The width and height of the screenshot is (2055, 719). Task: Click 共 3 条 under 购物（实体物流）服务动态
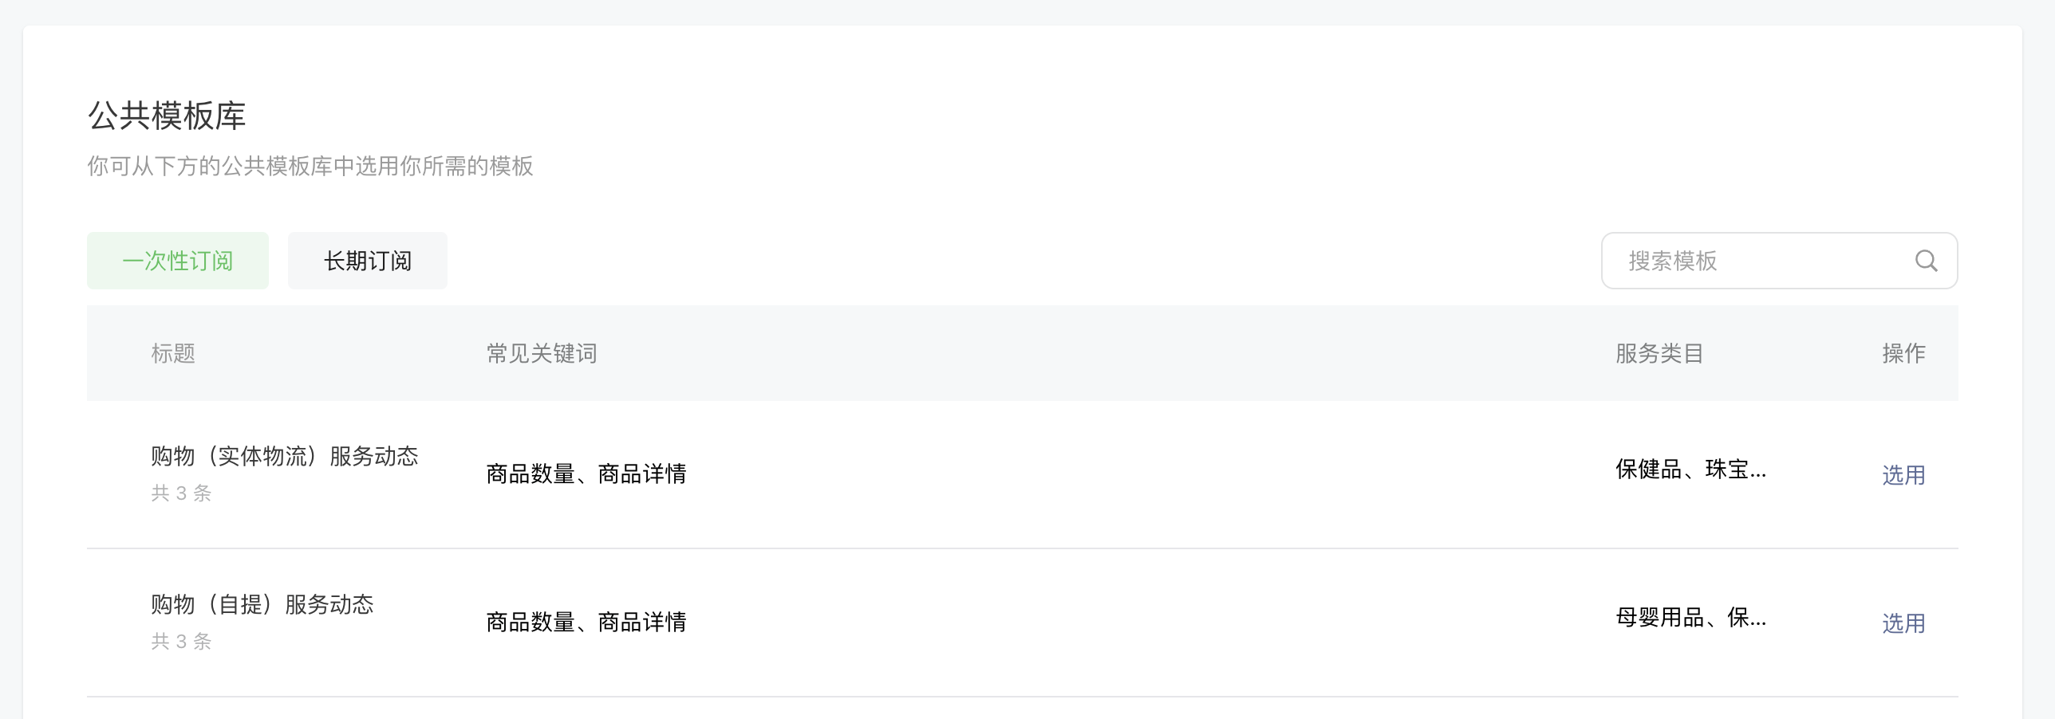click(181, 493)
